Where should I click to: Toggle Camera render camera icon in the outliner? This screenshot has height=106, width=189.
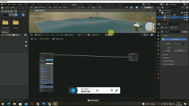coord(187,15)
